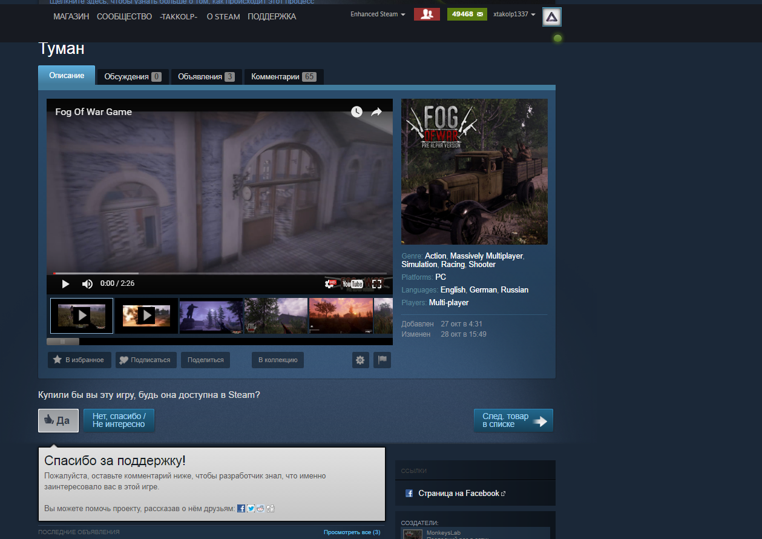Image resolution: width=762 pixels, height=539 pixels.
Task: Open the user avatar in header
Action: 551,17
